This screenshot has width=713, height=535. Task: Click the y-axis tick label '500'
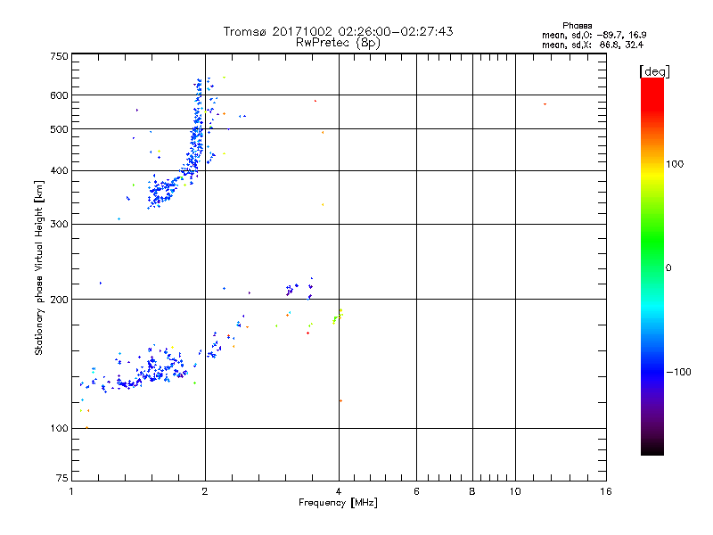click(59, 129)
